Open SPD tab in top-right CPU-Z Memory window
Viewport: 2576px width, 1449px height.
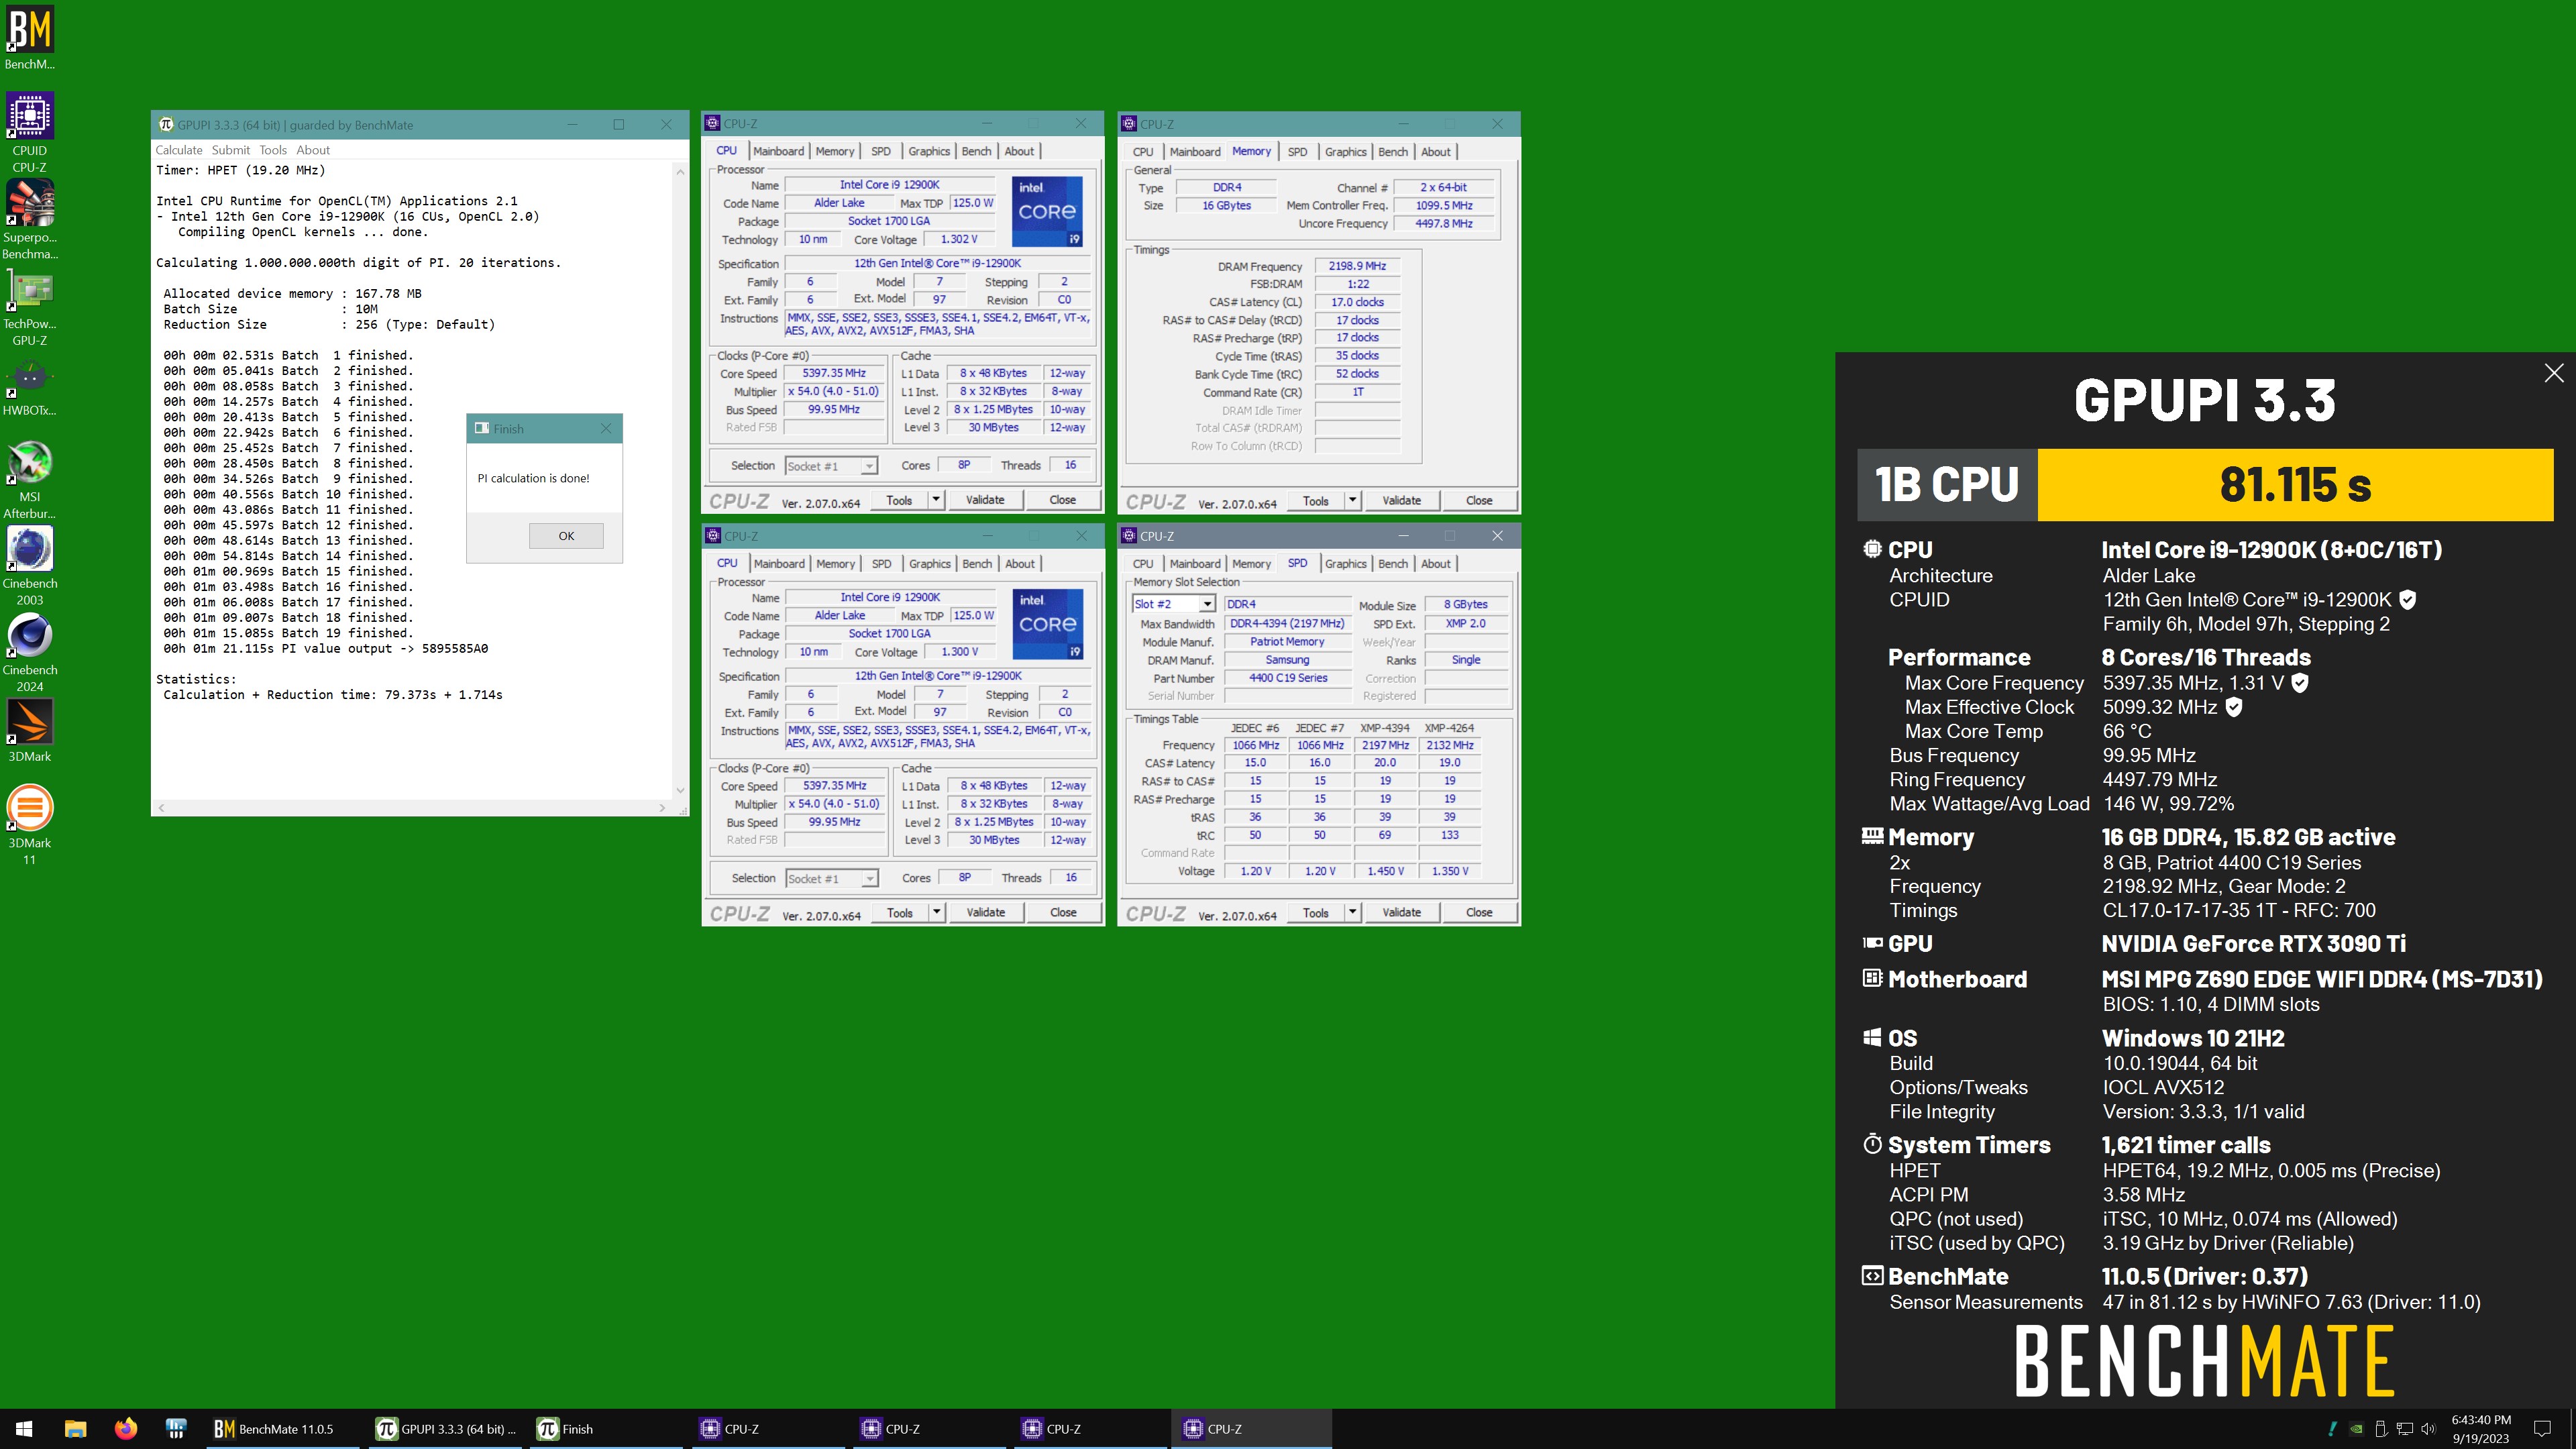1297,151
